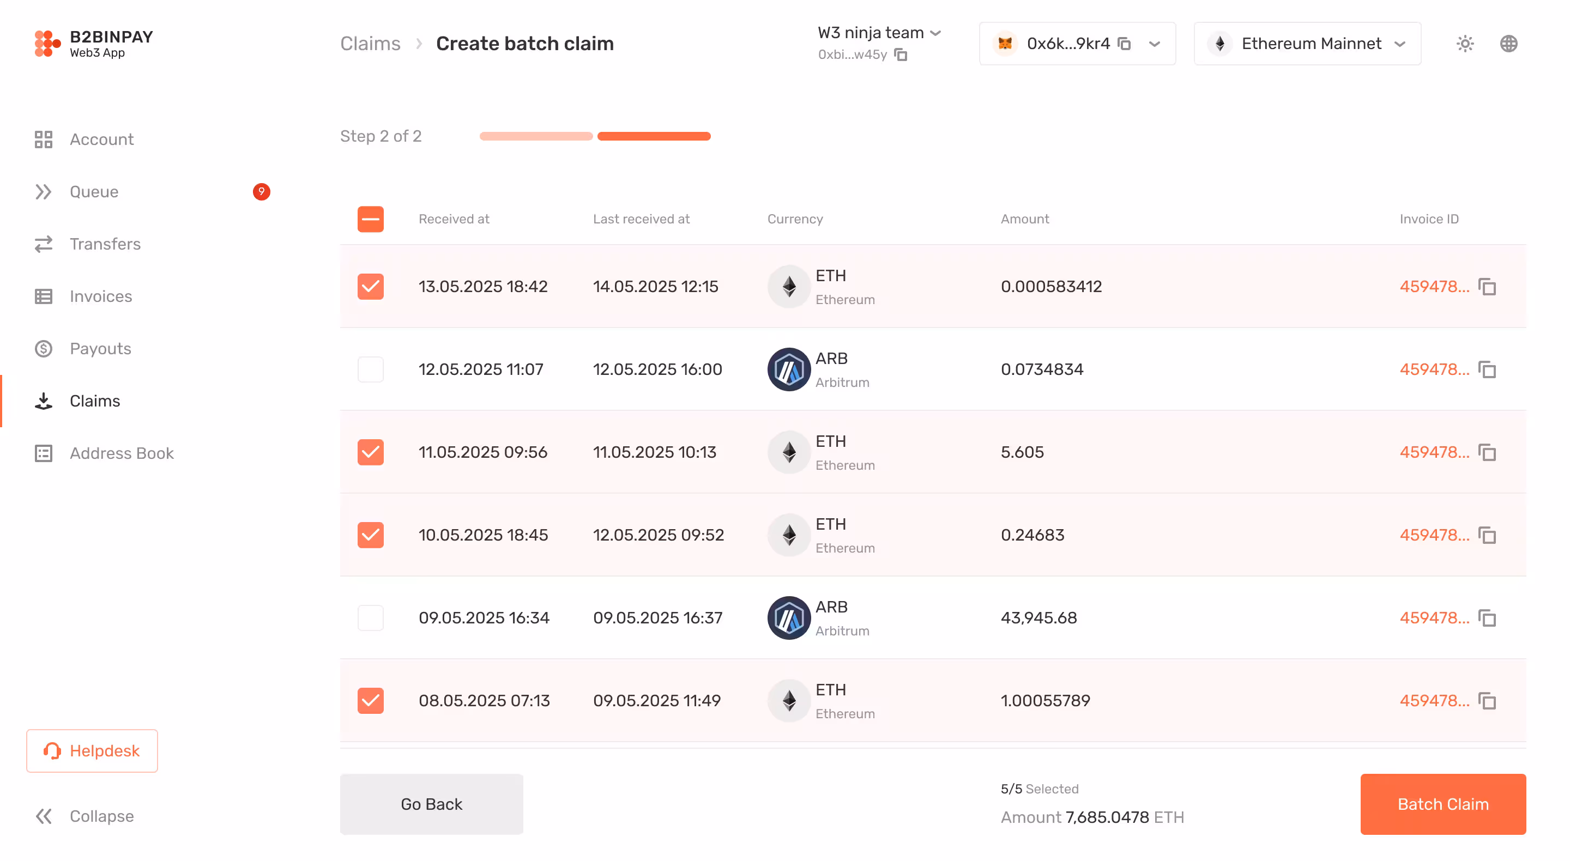Image resolution: width=1570 pixels, height=861 pixels.
Task: Collapse the sidebar using double-chevron icon
Action: point(44,816)
